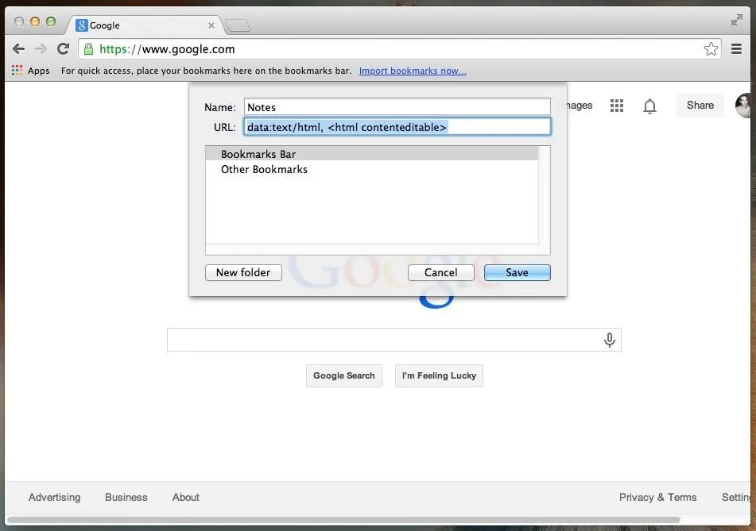Click Import bookmarks now link
The image size is (756, 531).
[413, 71]
